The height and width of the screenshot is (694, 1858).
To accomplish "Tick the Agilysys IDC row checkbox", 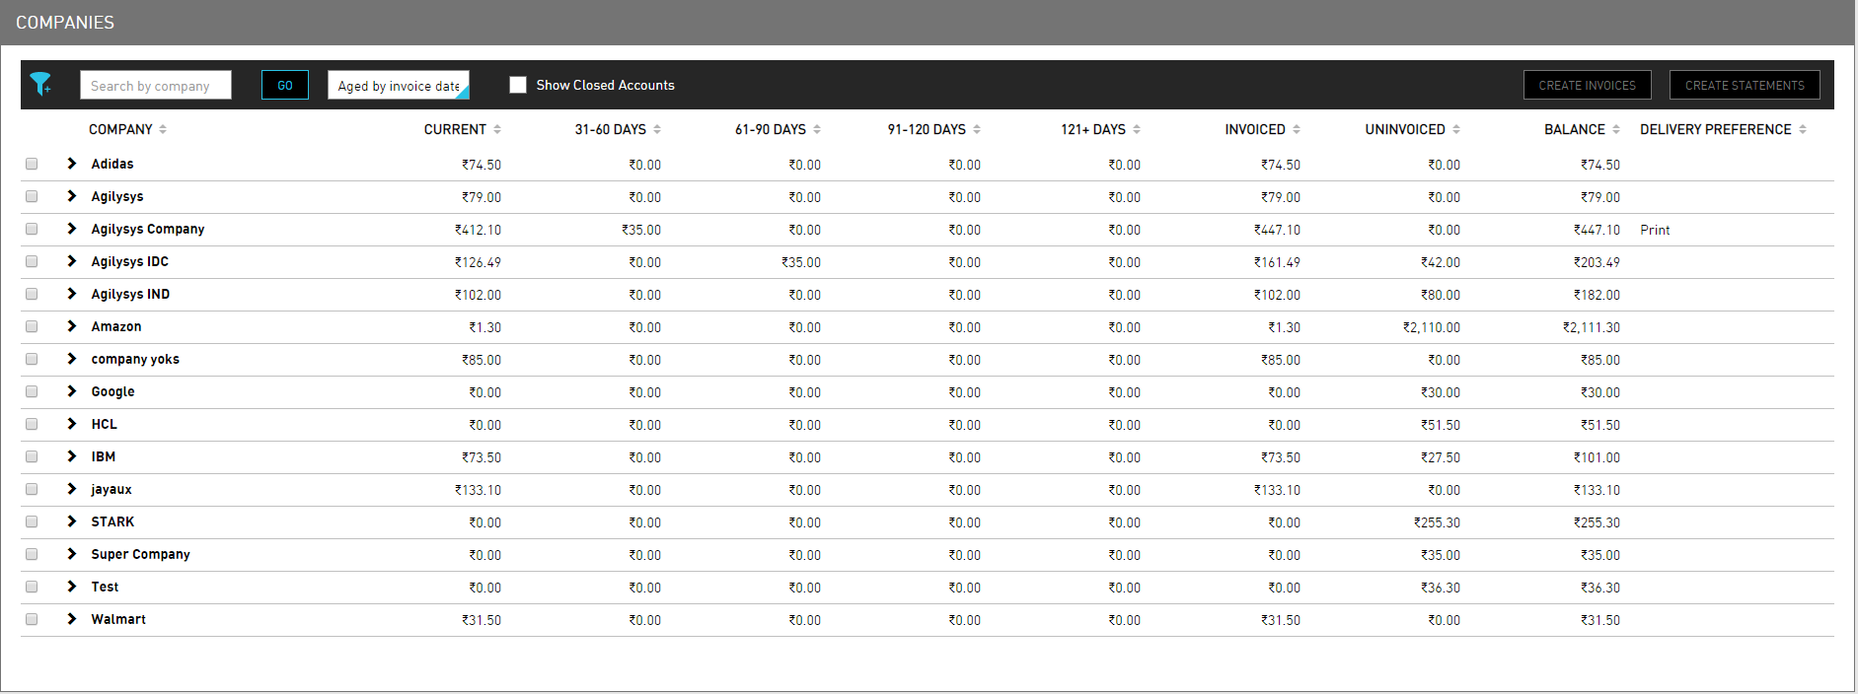I will coord(32,261).
